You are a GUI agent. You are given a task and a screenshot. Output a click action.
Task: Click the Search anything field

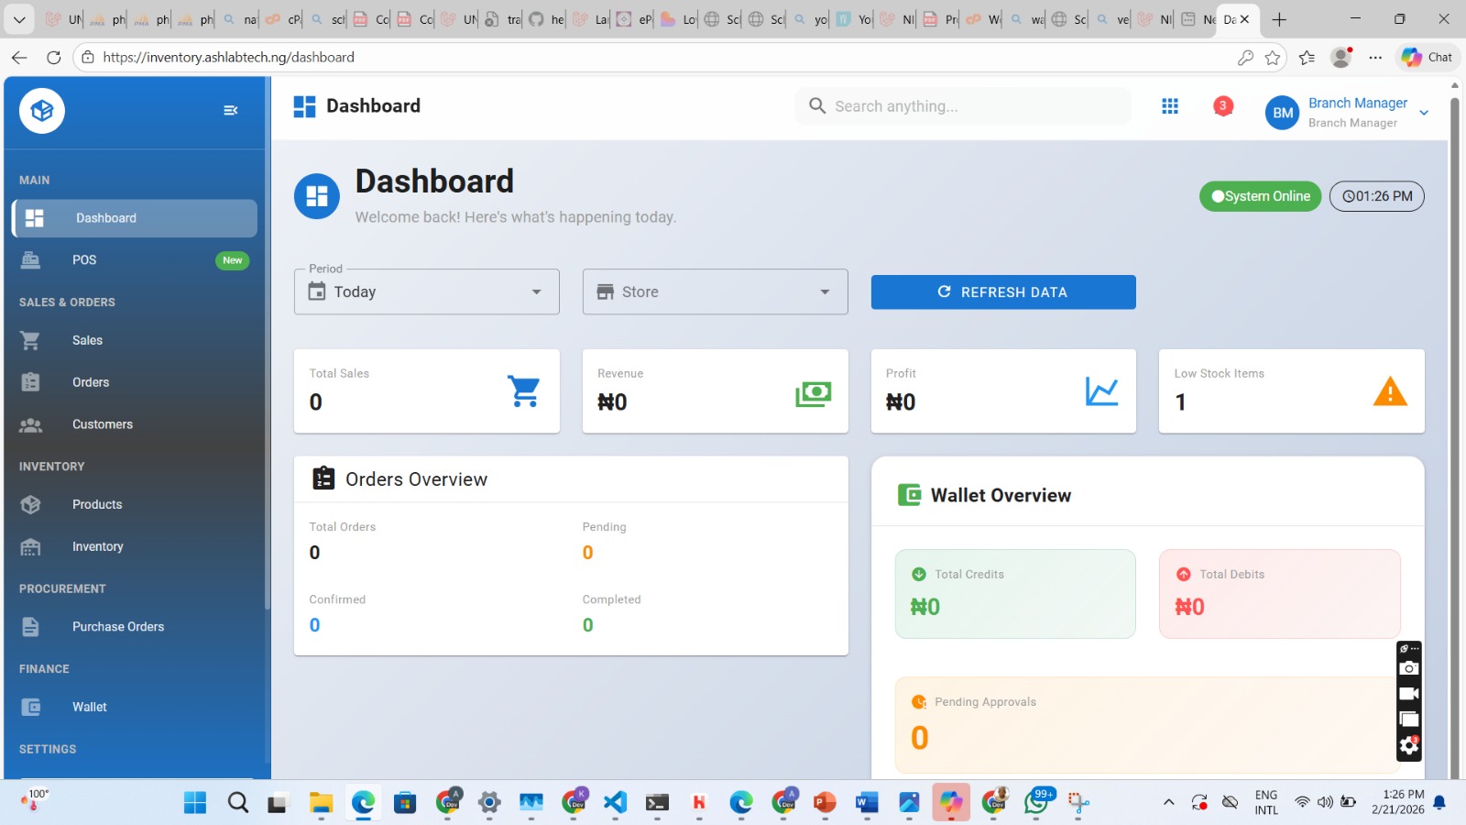(x=962, y=106)
